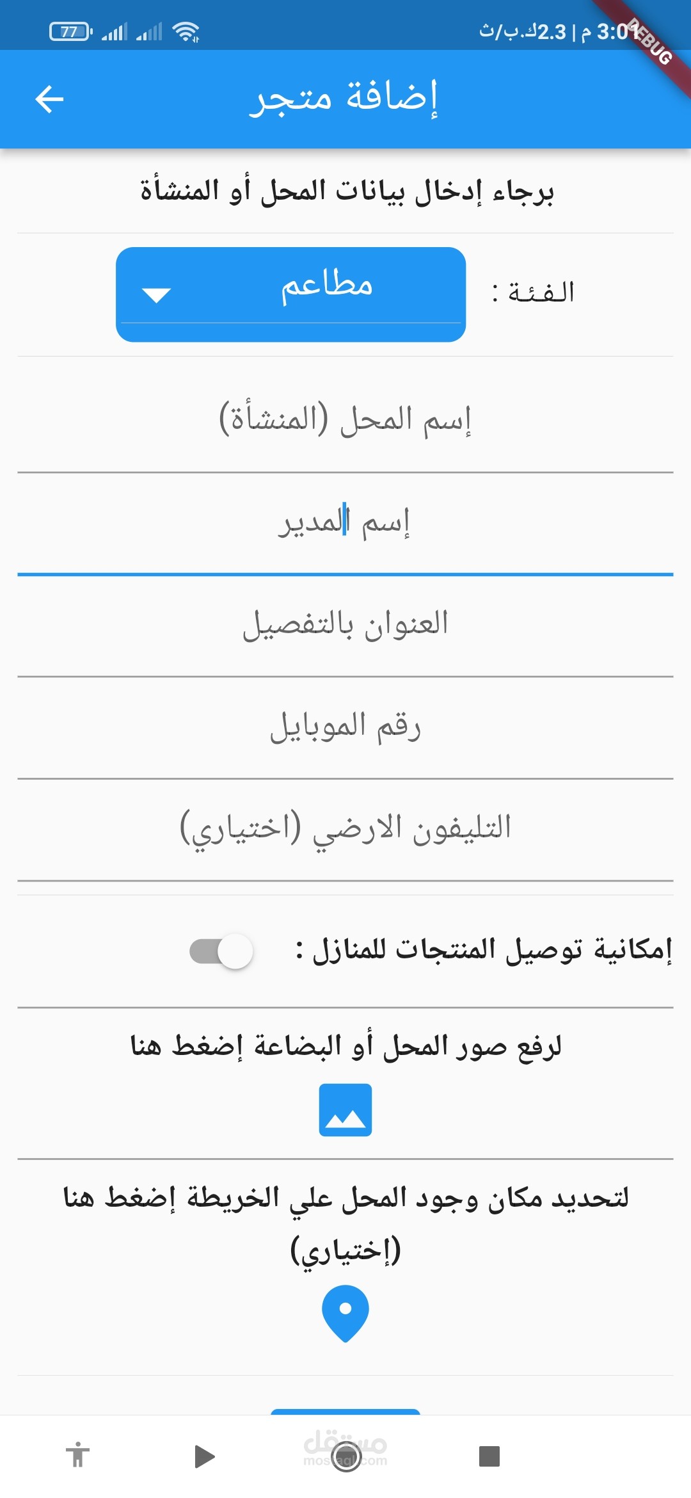691x1498 pixels.
Task: Tap the لرفع صور المحل upload text
Action: point(345,1046)
